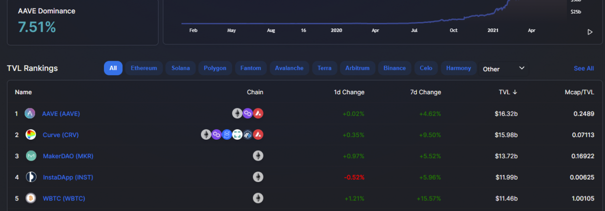Viewport: 605px width, 211px height.
Task: Filter rankings by Ethereum chain
Action: [144, 68]
